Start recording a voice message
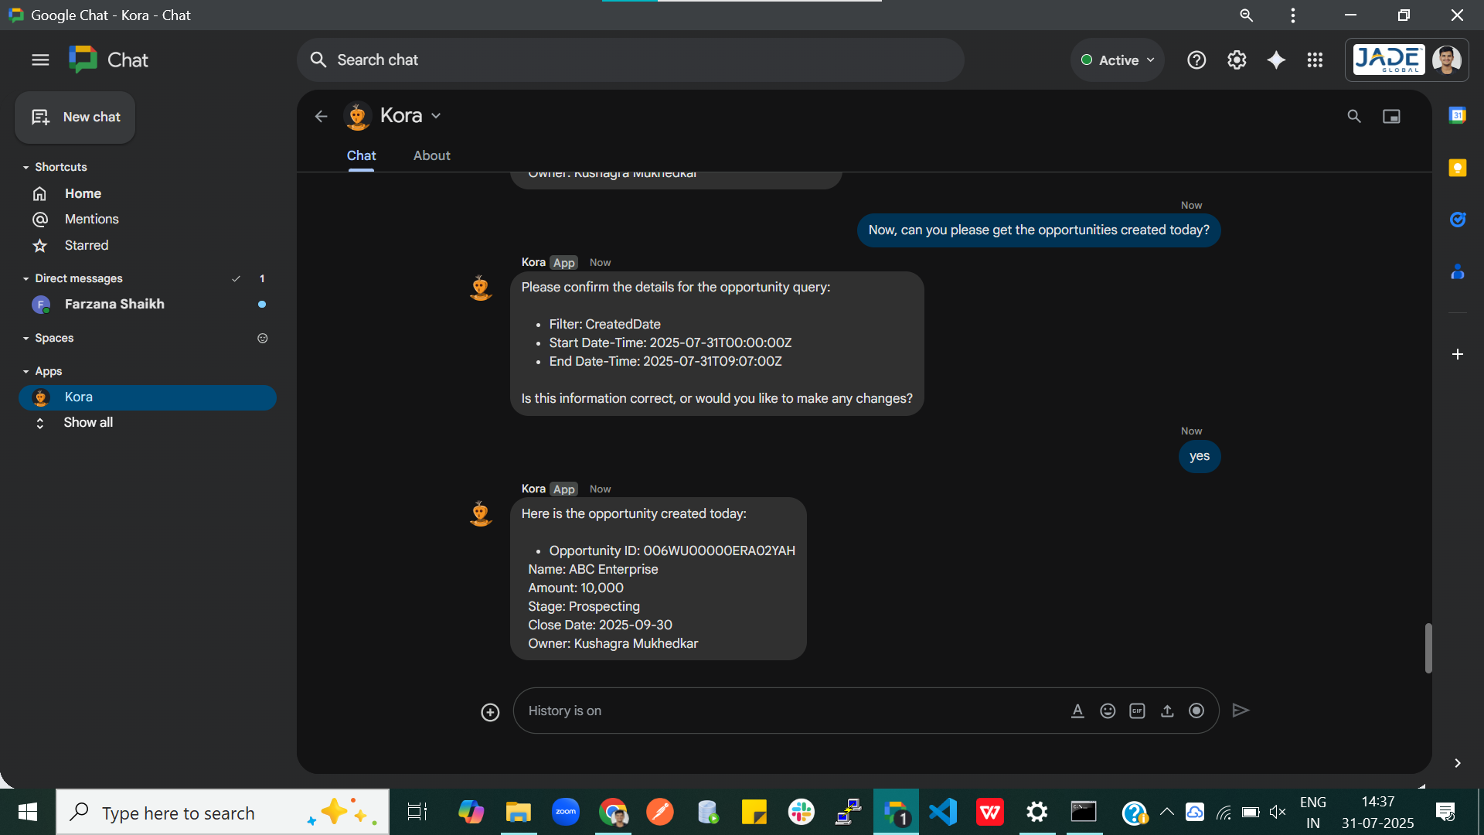The width and height of the screenshot is (1484, 835). pos(1196,711)
